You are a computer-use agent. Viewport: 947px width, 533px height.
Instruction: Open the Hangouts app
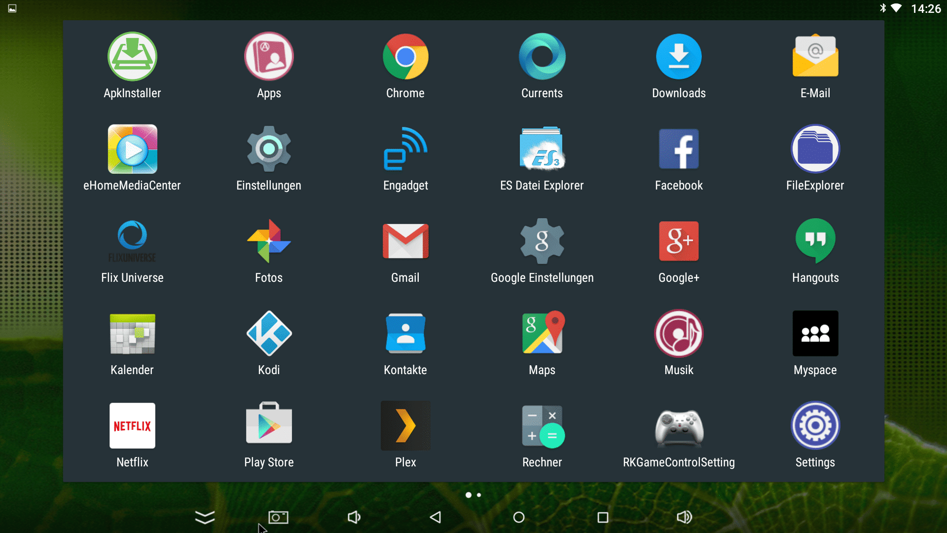(815, 241)
